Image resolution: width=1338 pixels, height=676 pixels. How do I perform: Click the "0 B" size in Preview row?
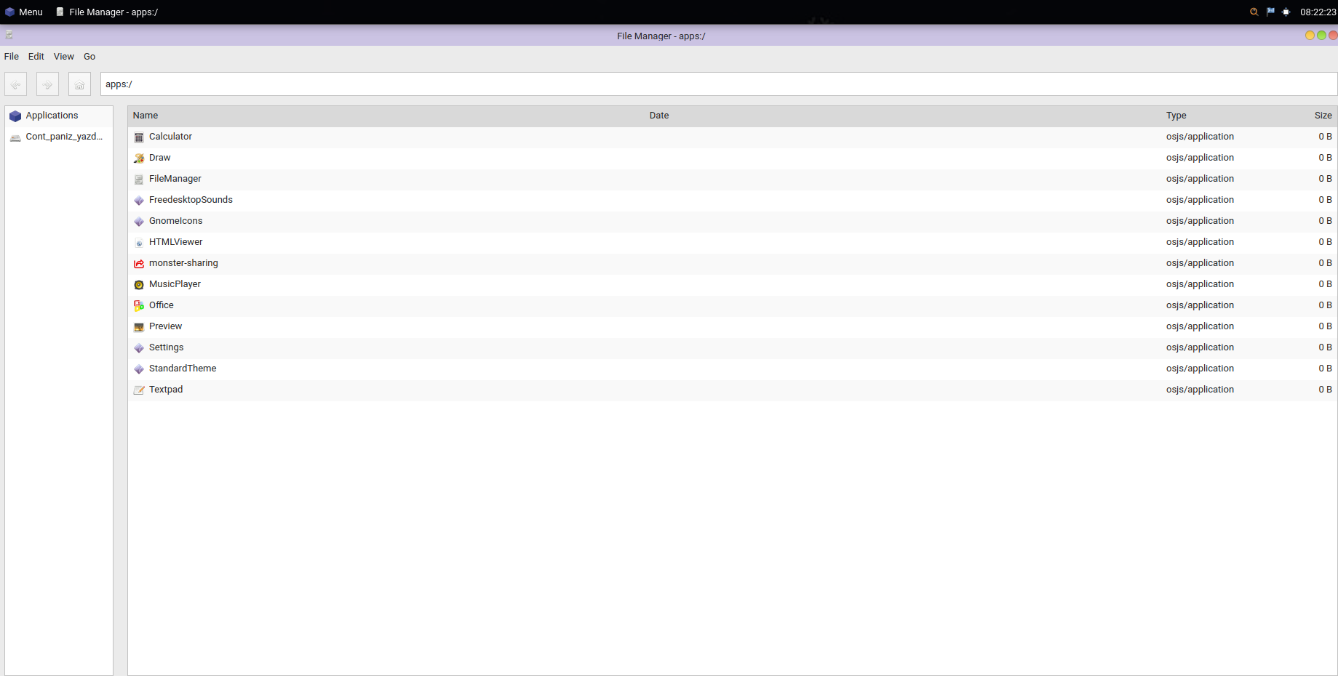tap(1326, 326)
